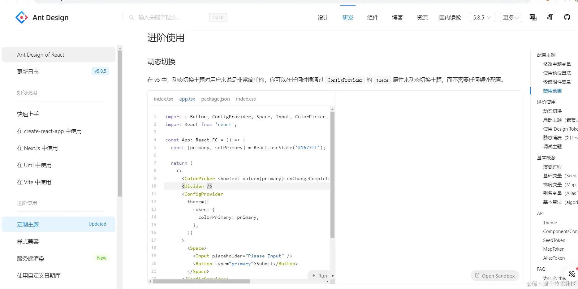Image resolution: width=578 pixels, height=289 pixels.
Task: Toggle the language switcher to English
Action: [533, 17]
